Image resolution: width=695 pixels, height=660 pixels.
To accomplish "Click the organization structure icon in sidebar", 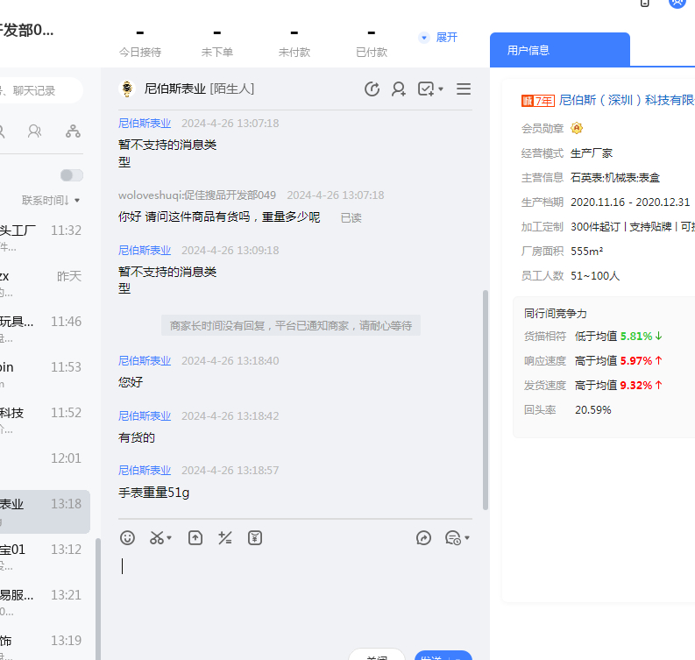I will (73, 131).
